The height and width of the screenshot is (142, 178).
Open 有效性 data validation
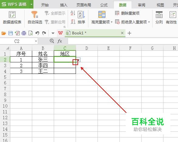(171, 18)
